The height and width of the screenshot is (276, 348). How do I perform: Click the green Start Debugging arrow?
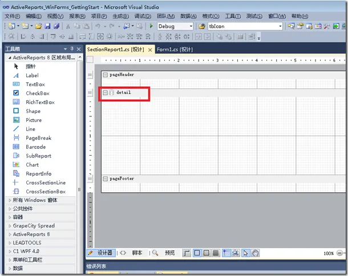[x=151, y=26]
